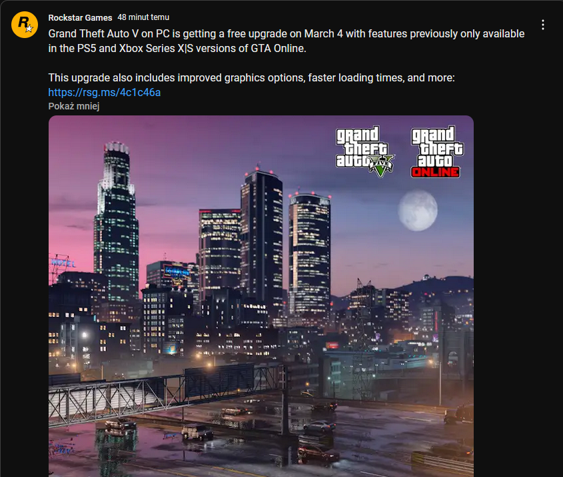Open the Rockstar Games channel name

coord(80,17)
